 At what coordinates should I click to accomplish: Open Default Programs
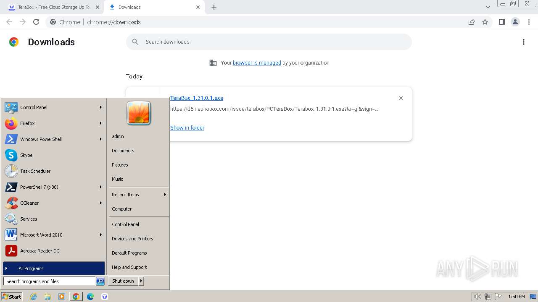(x=139, y=253)
